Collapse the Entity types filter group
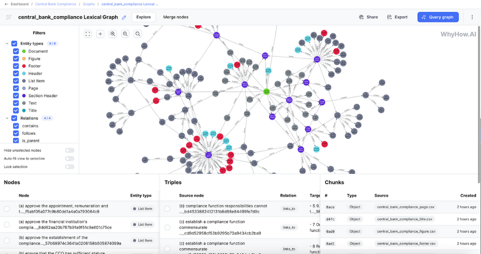 (7, 44)
